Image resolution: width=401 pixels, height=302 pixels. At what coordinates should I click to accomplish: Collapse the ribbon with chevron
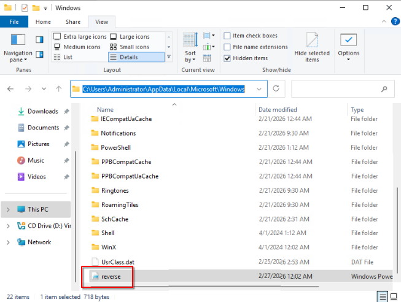tap(384, 21)
